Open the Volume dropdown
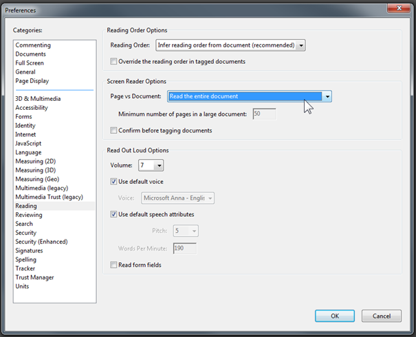The width and height of the screenshot is (416, 337). [160, 165]
